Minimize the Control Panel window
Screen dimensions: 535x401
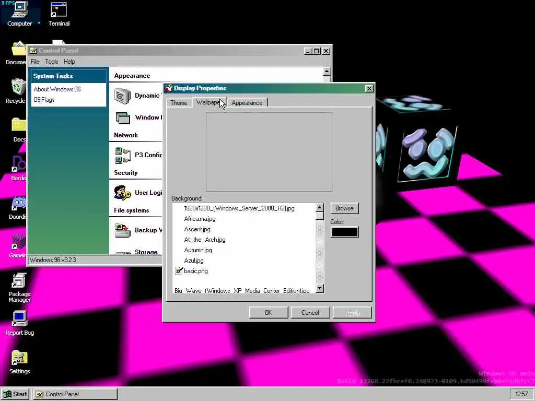[x=308, y=51]
